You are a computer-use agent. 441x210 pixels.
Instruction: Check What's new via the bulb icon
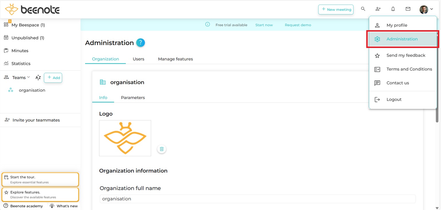(x=63, y=206)
